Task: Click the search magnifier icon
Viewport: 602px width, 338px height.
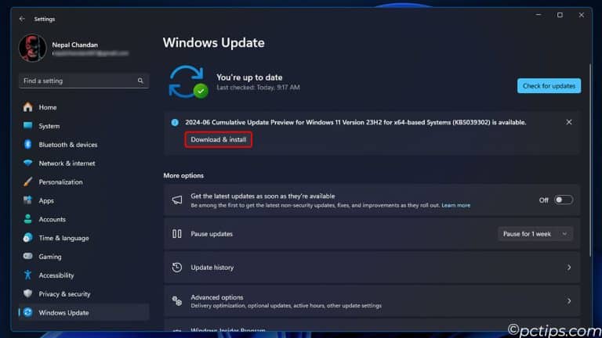Action: pyautogui.click(x=140, y=81)
